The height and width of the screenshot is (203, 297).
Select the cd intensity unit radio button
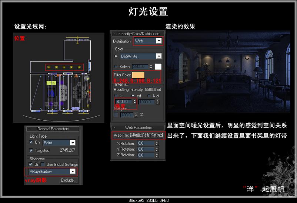coord(133,96)
